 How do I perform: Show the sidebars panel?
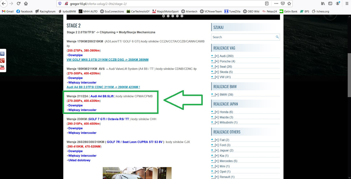coord(330,4)
